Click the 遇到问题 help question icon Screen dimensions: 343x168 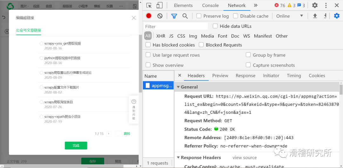coord(134,101)
